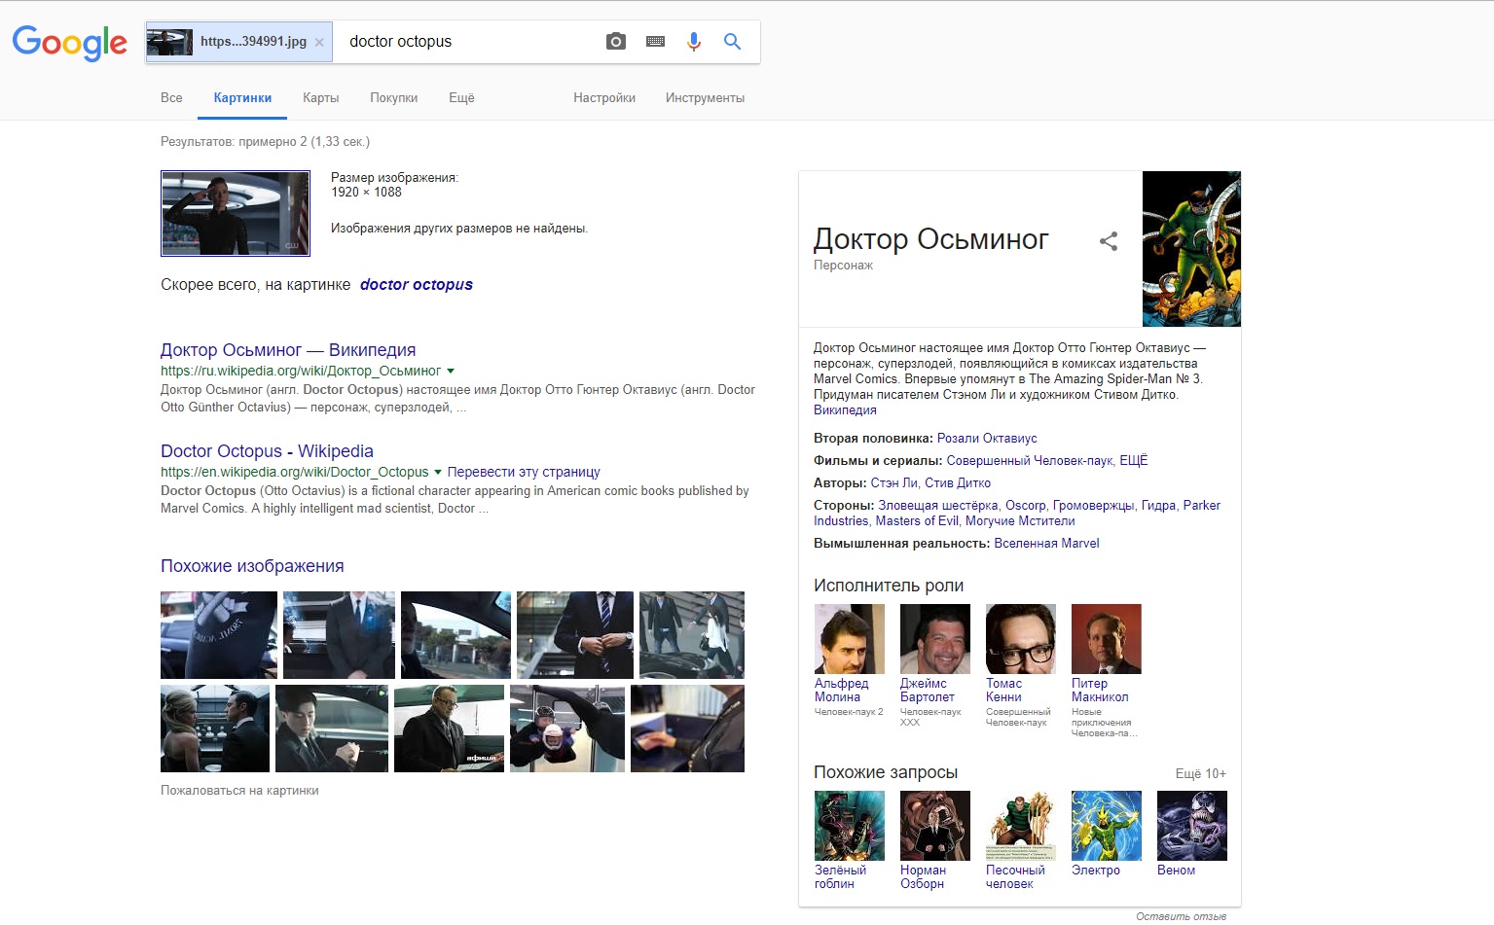
Task: Open the Могучие Мстители link
Action: click(x=1020, y=521)
